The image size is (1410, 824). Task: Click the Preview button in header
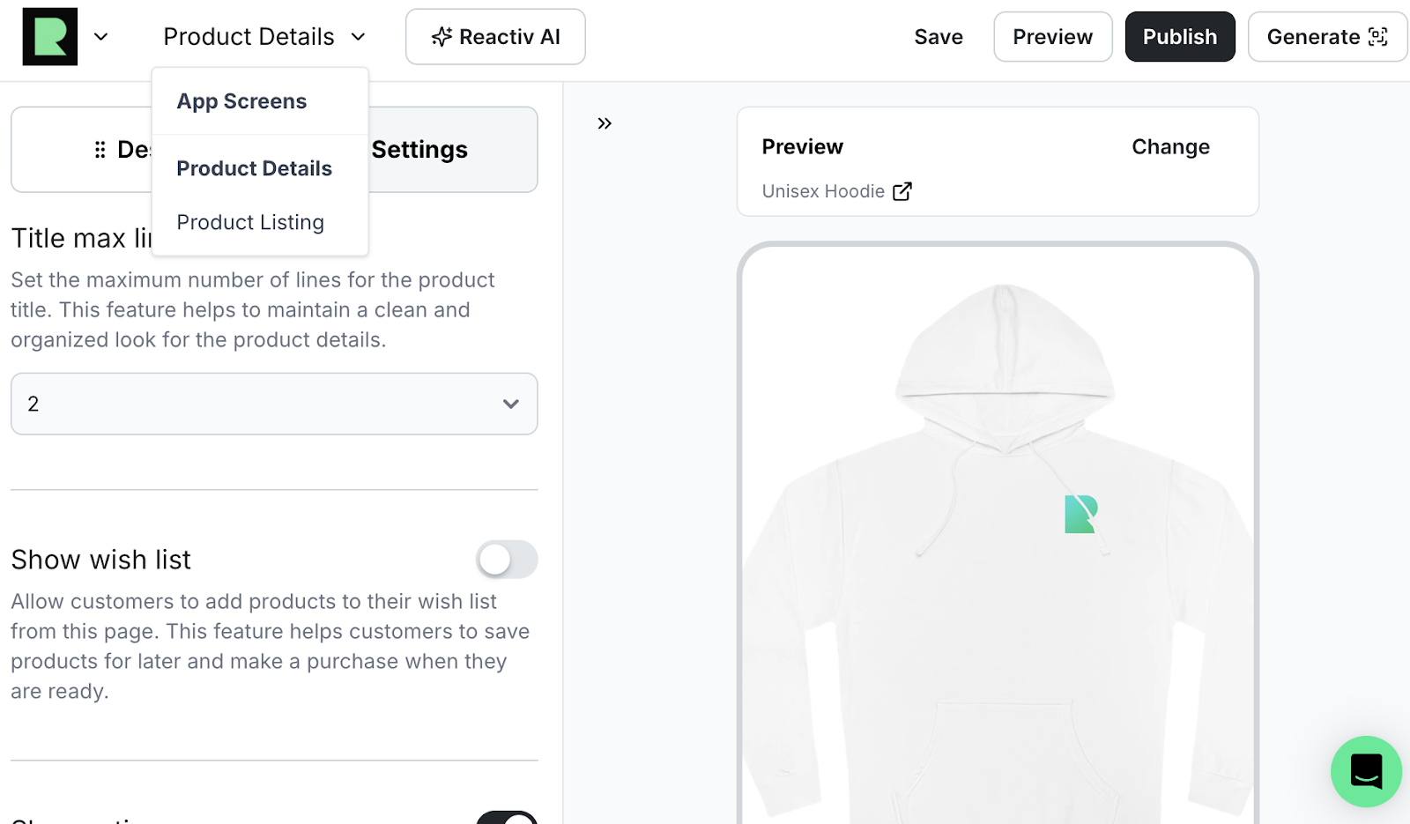(x=1052, y=37)
